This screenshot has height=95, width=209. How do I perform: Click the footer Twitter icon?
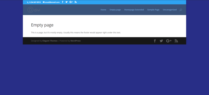tap(161, 41)
